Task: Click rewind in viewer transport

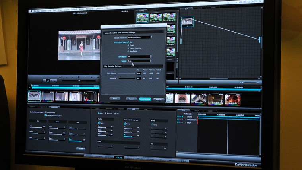Action: 60,77
